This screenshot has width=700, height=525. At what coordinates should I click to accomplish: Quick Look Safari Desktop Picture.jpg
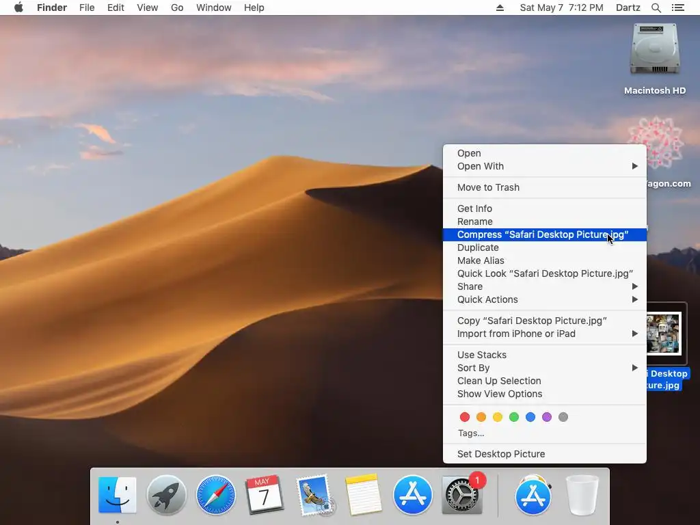tap(544, 273)
